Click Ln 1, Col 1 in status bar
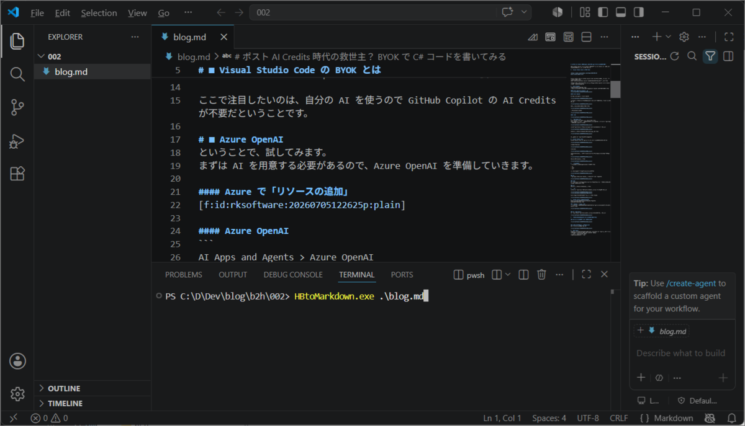The width and height of the screenshot is (745, 426). point(502,418)
